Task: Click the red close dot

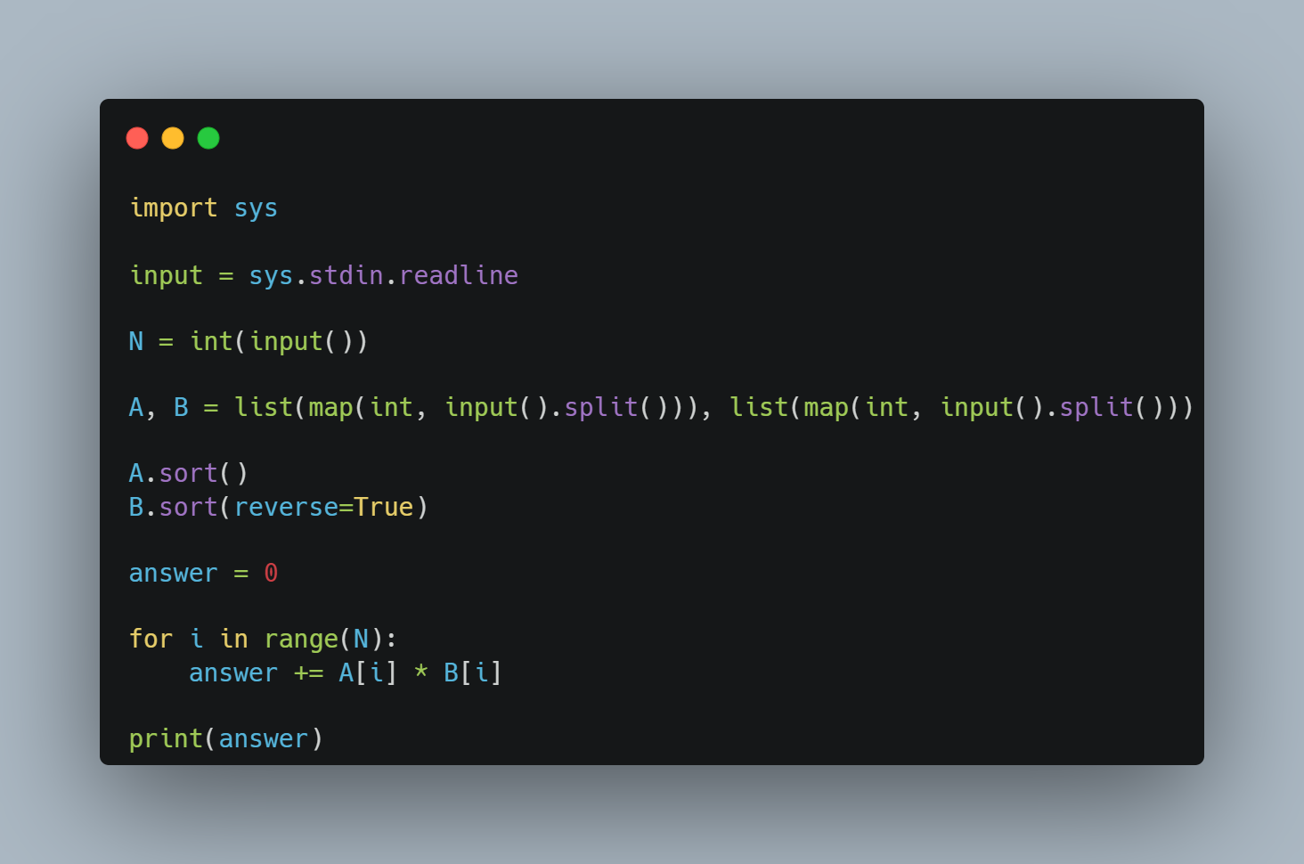Action: click(x=137, y=138)
